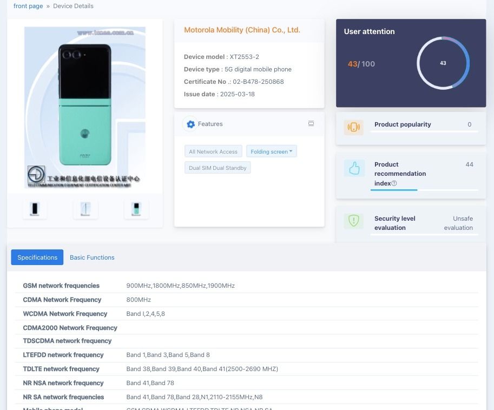Click the green shield security icon
Viewport: 494px width, 410px height.
pyautogui.click(x=354, y=221)
